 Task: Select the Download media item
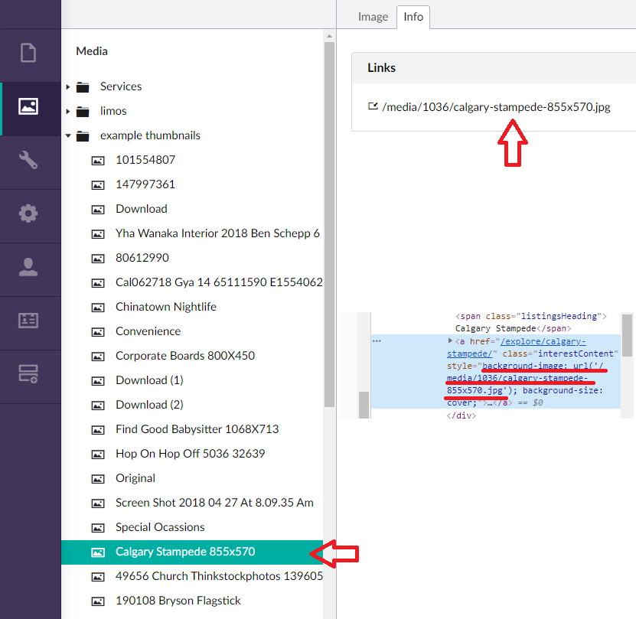141,209
